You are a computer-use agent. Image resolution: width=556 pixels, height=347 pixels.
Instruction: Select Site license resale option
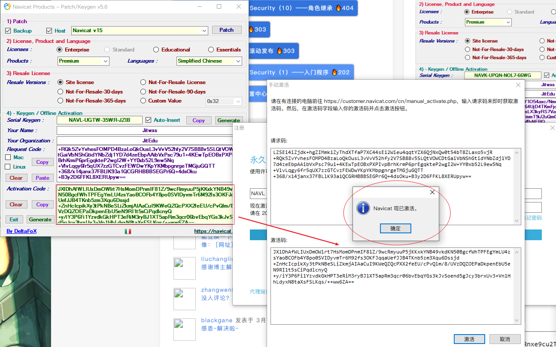pyautogui.click(x=61, y=82)
